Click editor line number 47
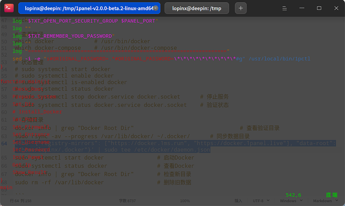Screen dimensions: 345x206 (x=4, y=20)
